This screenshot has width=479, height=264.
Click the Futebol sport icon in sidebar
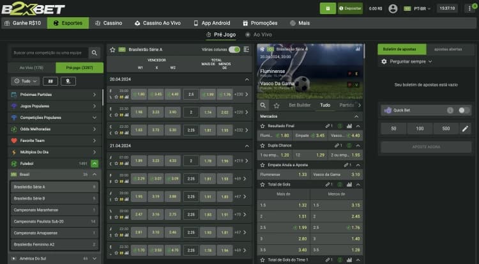point(14,164)
